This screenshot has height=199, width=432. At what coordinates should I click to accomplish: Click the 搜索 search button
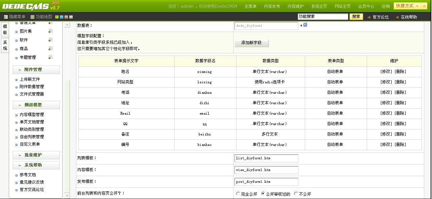coord(356,16)
